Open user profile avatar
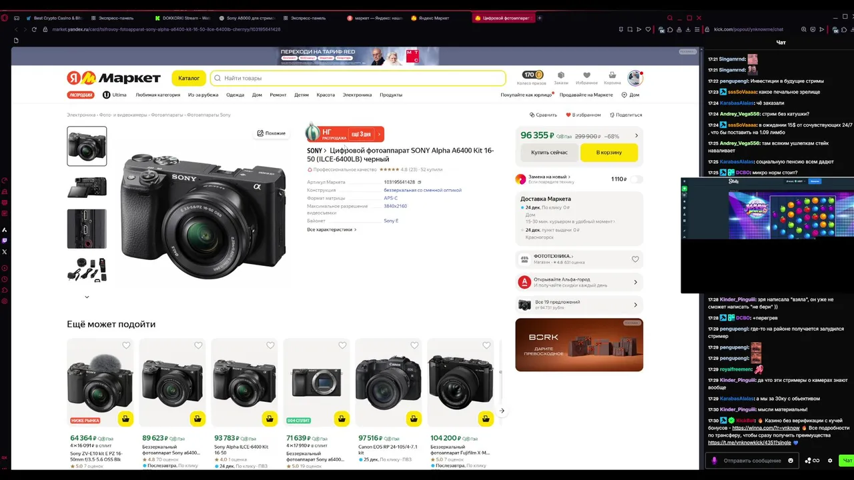854x480 pixels. coord(634,78)
